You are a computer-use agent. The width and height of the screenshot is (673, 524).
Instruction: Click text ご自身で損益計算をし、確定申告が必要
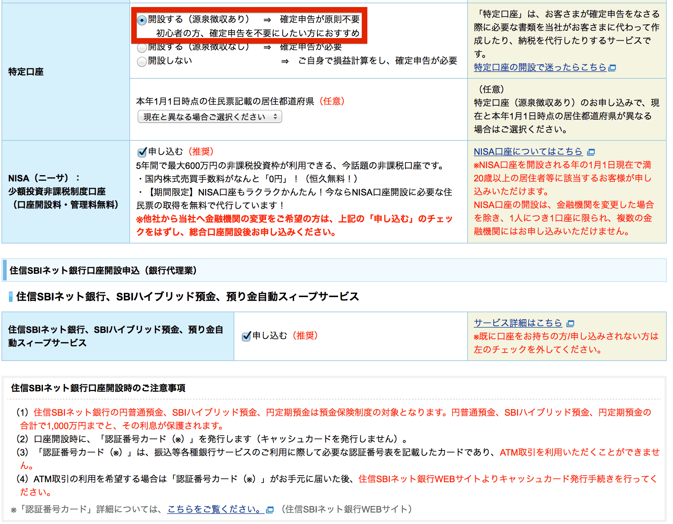click(378, 61)
